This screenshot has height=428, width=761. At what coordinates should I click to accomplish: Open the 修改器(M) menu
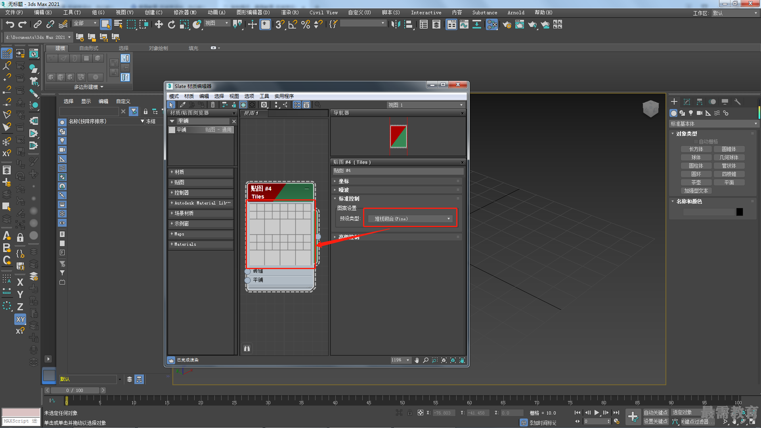[x=185, y=13]
